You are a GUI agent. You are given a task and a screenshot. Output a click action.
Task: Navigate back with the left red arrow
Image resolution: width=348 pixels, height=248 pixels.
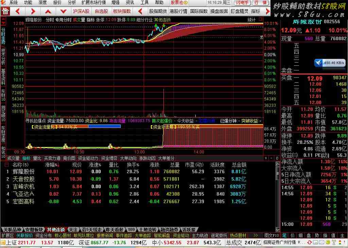[x=18, y=11]
